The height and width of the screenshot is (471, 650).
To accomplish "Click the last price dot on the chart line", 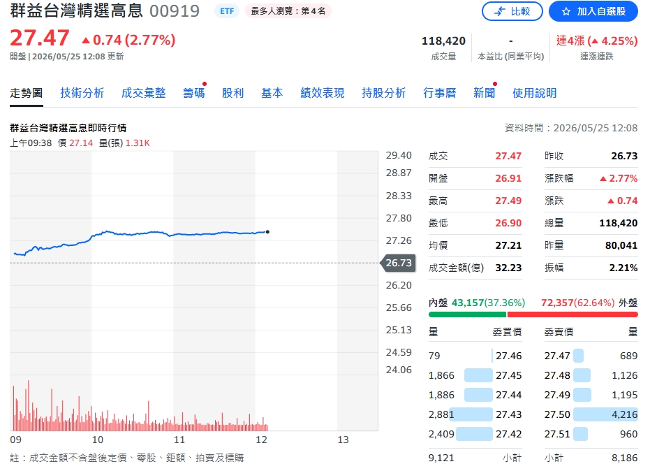I will click(267, 232).
